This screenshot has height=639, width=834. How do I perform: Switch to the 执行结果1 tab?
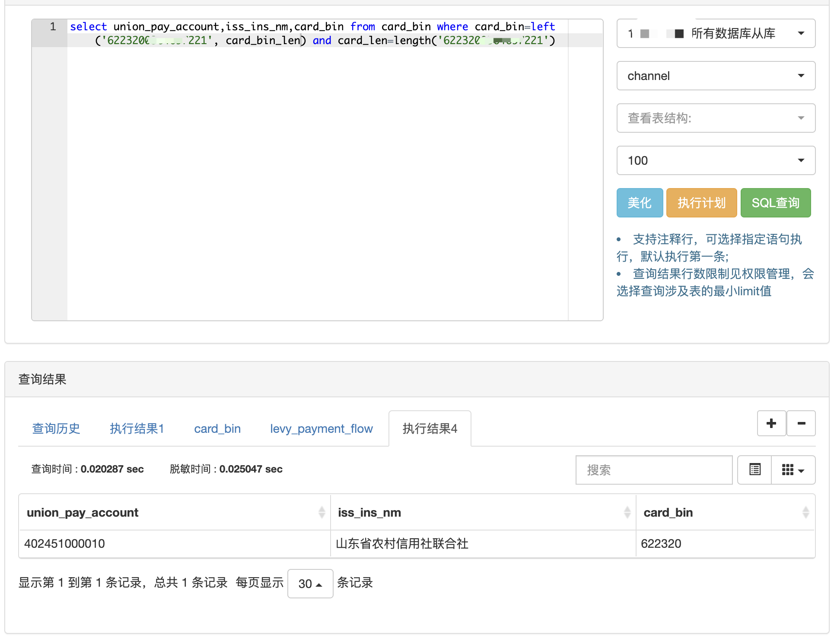pyautogui.click(x=137, y=428)
